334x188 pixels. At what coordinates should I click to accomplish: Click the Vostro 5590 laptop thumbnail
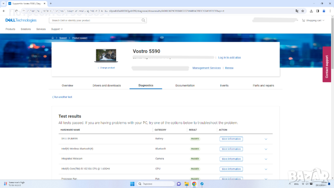106,56
